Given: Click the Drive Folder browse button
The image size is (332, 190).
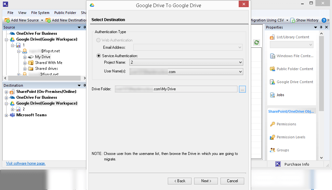Looking at the screenshot, I should click(242, 89).
